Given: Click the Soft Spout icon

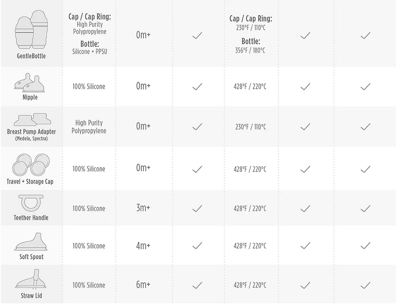Looking at the screenshot, I should pyautogui.click(x=31, y=243).
